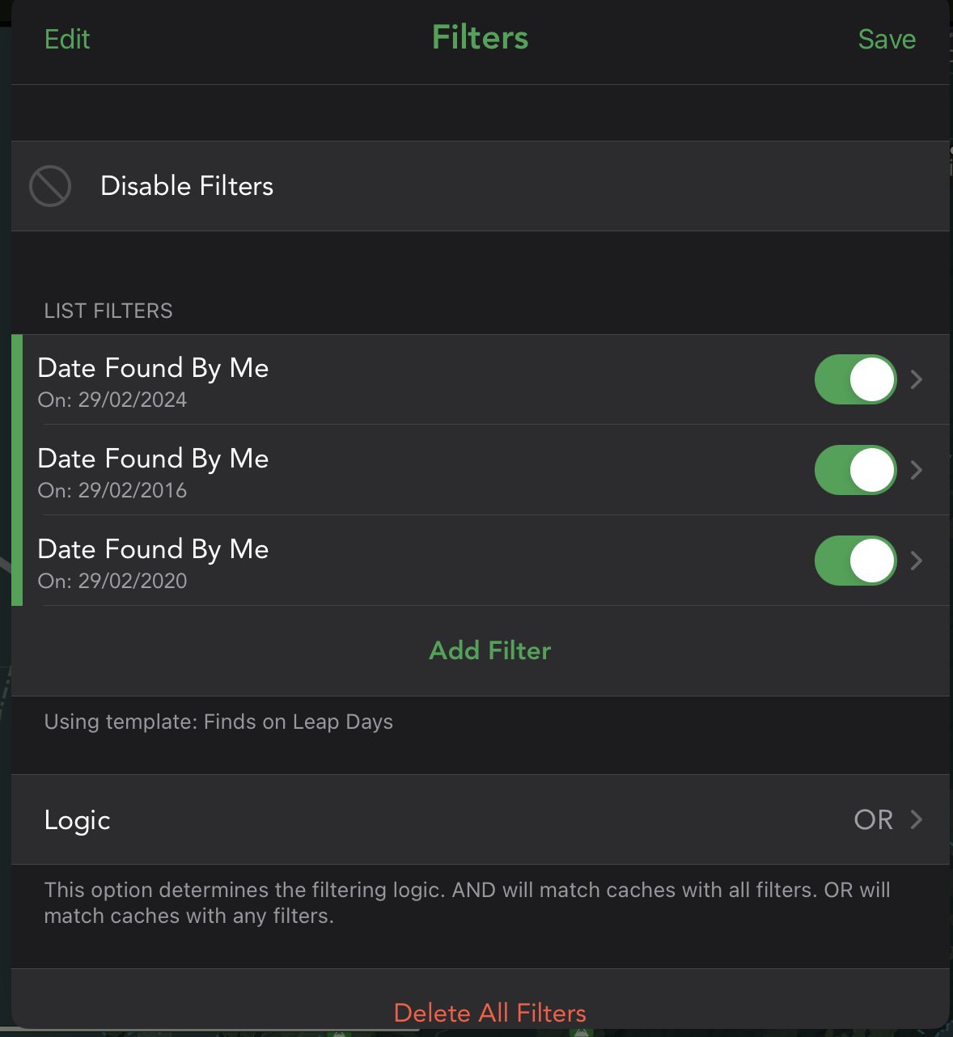Toggle off the 29/02/2020 date filter

tap(855, 561)
